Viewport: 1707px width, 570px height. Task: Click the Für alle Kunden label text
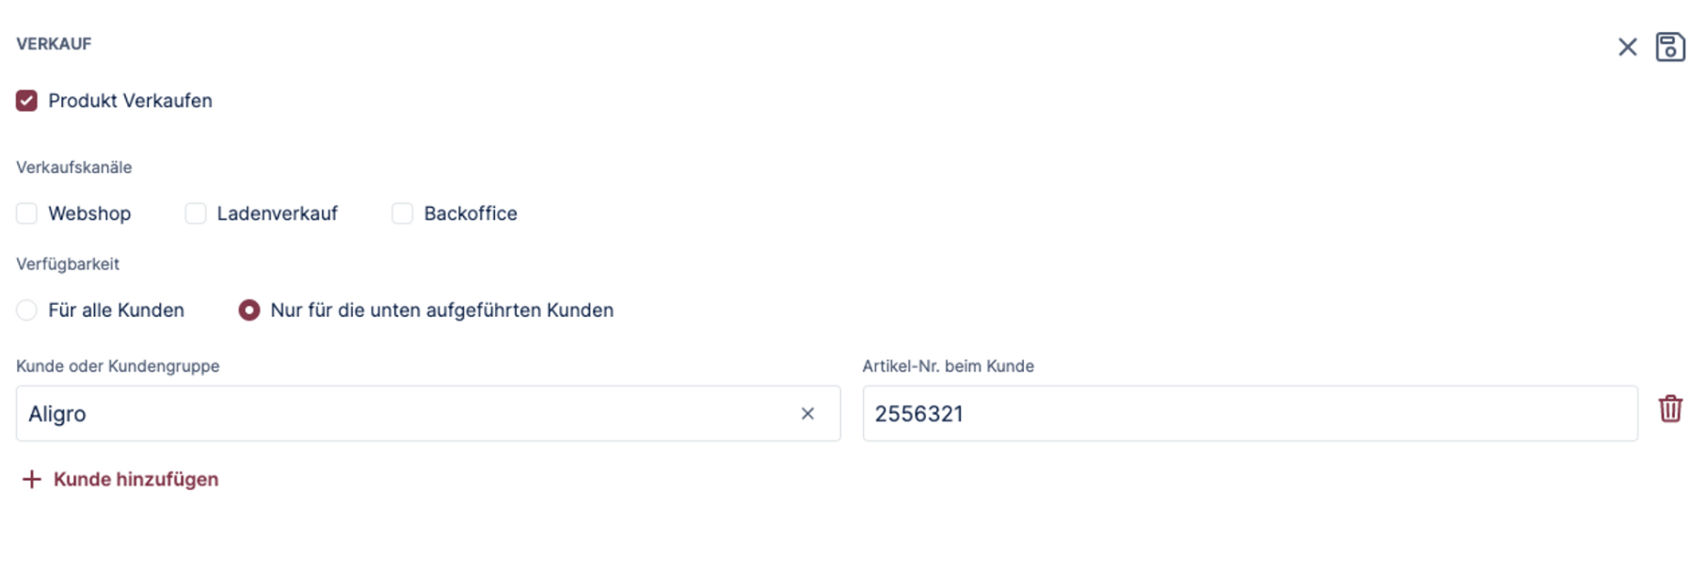tap(116, 310)
